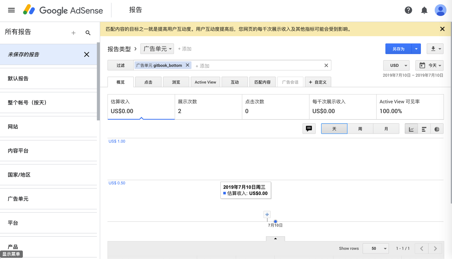Image resolution: width=452 pixels, height=259 pixels.
Task: Open the notifications bell
Action: (x=424, y=10)
